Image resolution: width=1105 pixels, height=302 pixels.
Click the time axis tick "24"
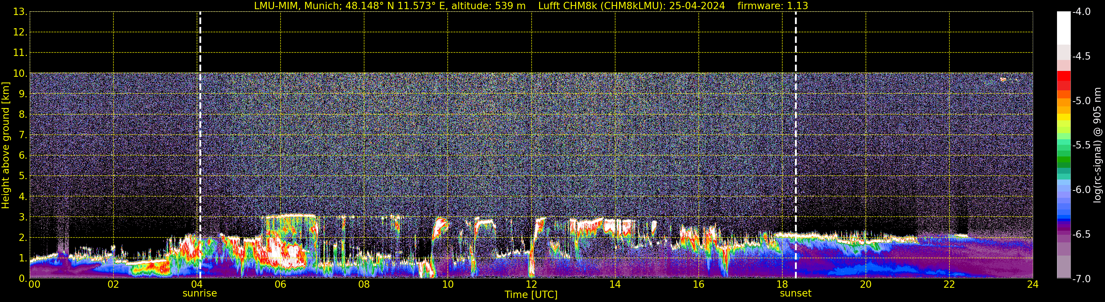[x=1033, y=284]
